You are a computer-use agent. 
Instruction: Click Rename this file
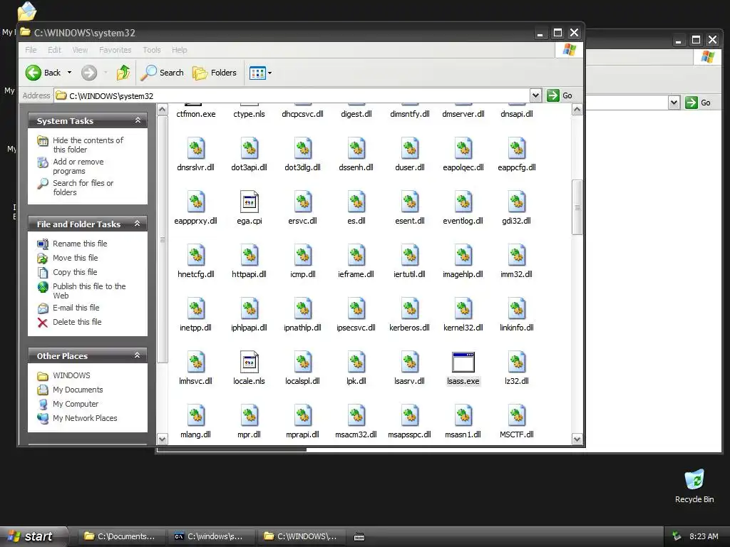80,244
